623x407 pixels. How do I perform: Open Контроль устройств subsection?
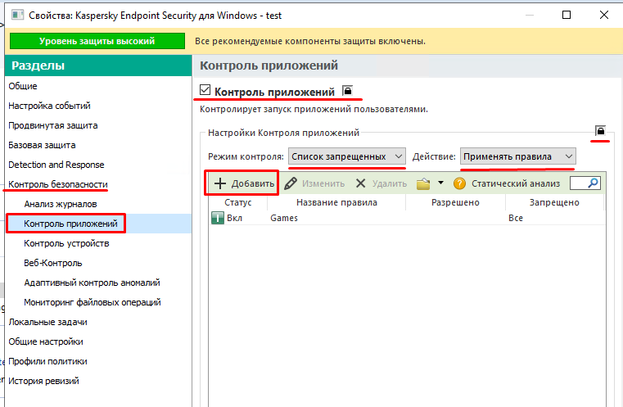pos(66,243)
